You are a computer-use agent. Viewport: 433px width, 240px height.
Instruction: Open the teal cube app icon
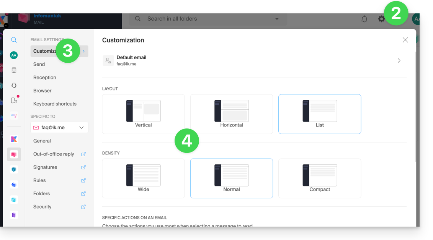coord(14,169)
